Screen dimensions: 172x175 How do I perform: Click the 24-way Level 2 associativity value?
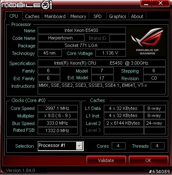pos(155,123)
